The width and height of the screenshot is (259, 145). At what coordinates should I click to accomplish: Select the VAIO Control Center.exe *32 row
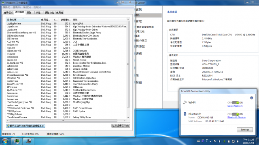tap(66, 108)
